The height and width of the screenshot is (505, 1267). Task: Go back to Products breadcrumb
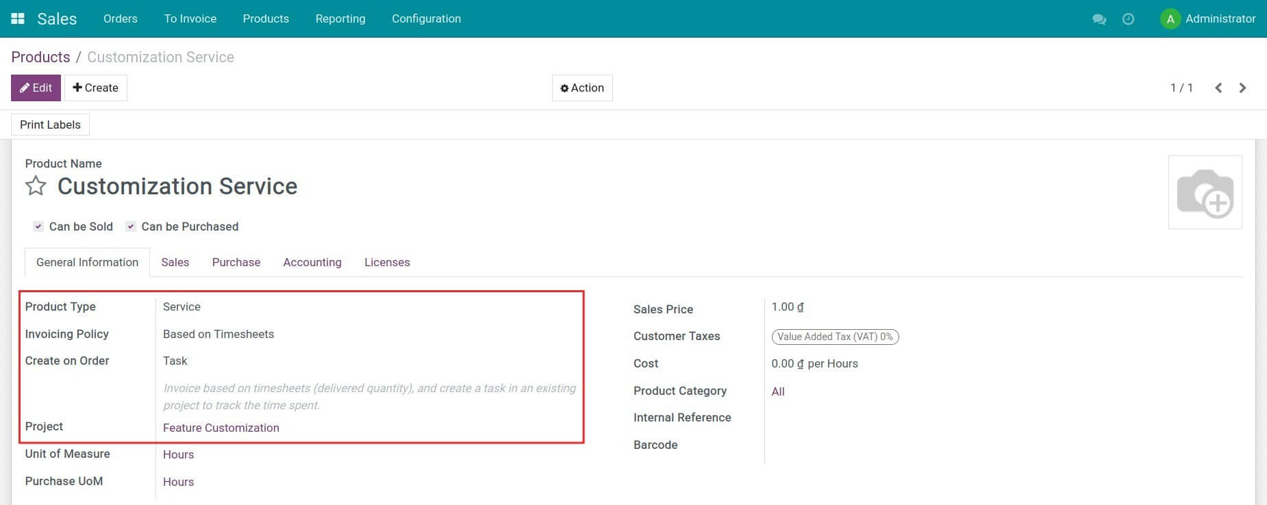(x=40, y=57)
